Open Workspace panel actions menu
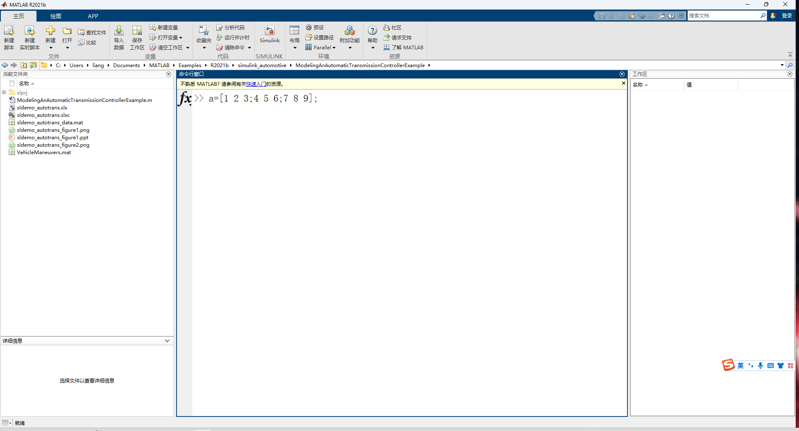Screen dimensions: 799x431 tap(790, 74)
